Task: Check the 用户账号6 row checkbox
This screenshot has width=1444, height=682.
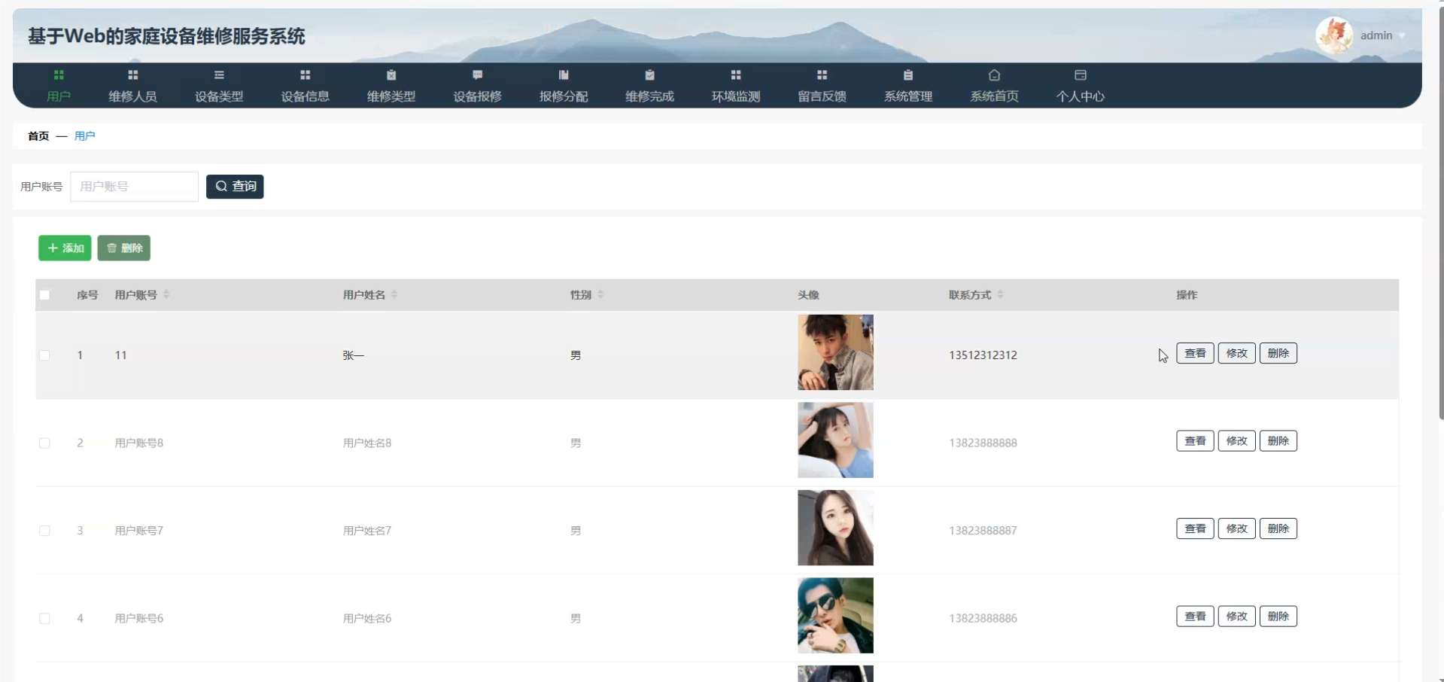Action: point(44,619)
